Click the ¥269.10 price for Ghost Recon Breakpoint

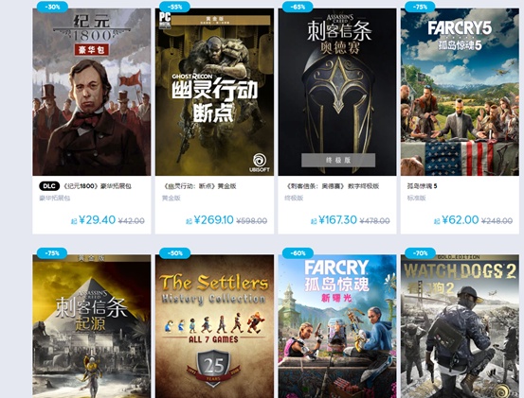(214, 220)
